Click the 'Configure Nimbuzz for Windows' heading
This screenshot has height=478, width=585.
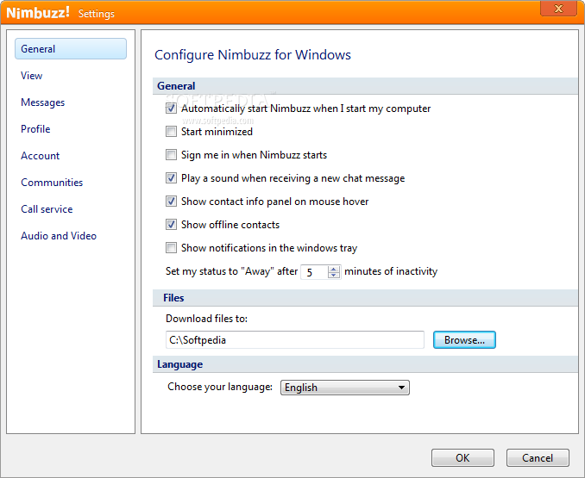coord(253,55)
